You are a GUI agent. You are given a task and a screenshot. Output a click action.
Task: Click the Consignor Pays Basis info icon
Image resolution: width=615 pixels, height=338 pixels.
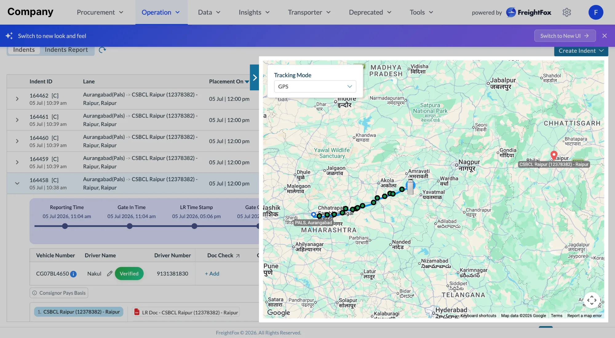(34, 293)
